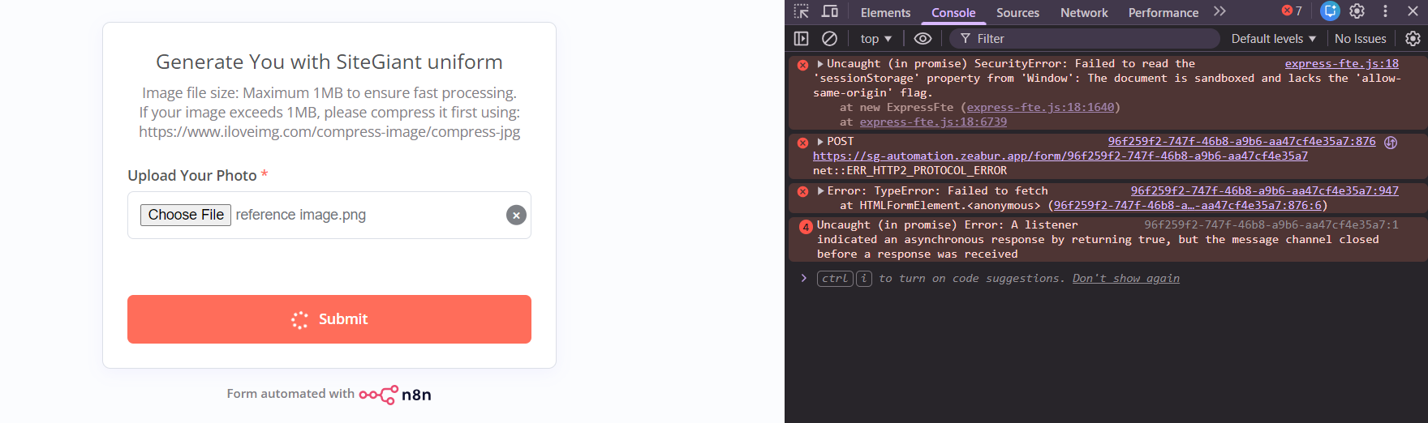
Task: Activate the inspect element picker icon
Action: 802,11
